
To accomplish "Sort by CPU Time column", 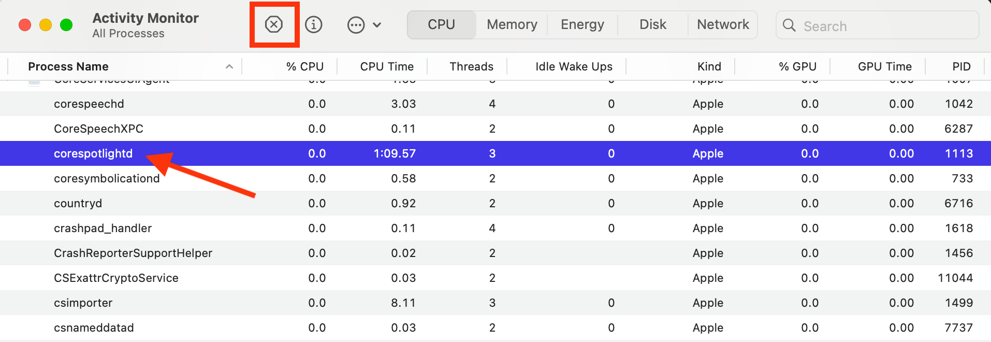I will (x=387, y=66).
